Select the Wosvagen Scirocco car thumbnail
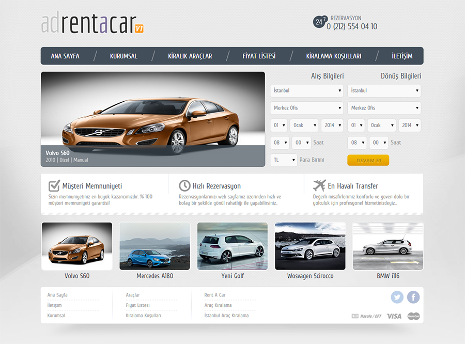 point(310,246)
